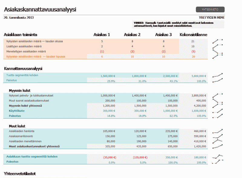242x178 pixels.
Task: Select total profit 180,000 € cell
Action: [x=200, y=158]
